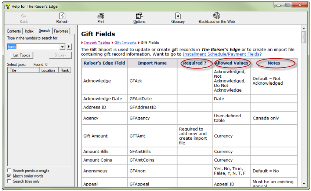
Task: Click the GFAckDate cell
Action: pyautogui.click(x=152, y=99)
